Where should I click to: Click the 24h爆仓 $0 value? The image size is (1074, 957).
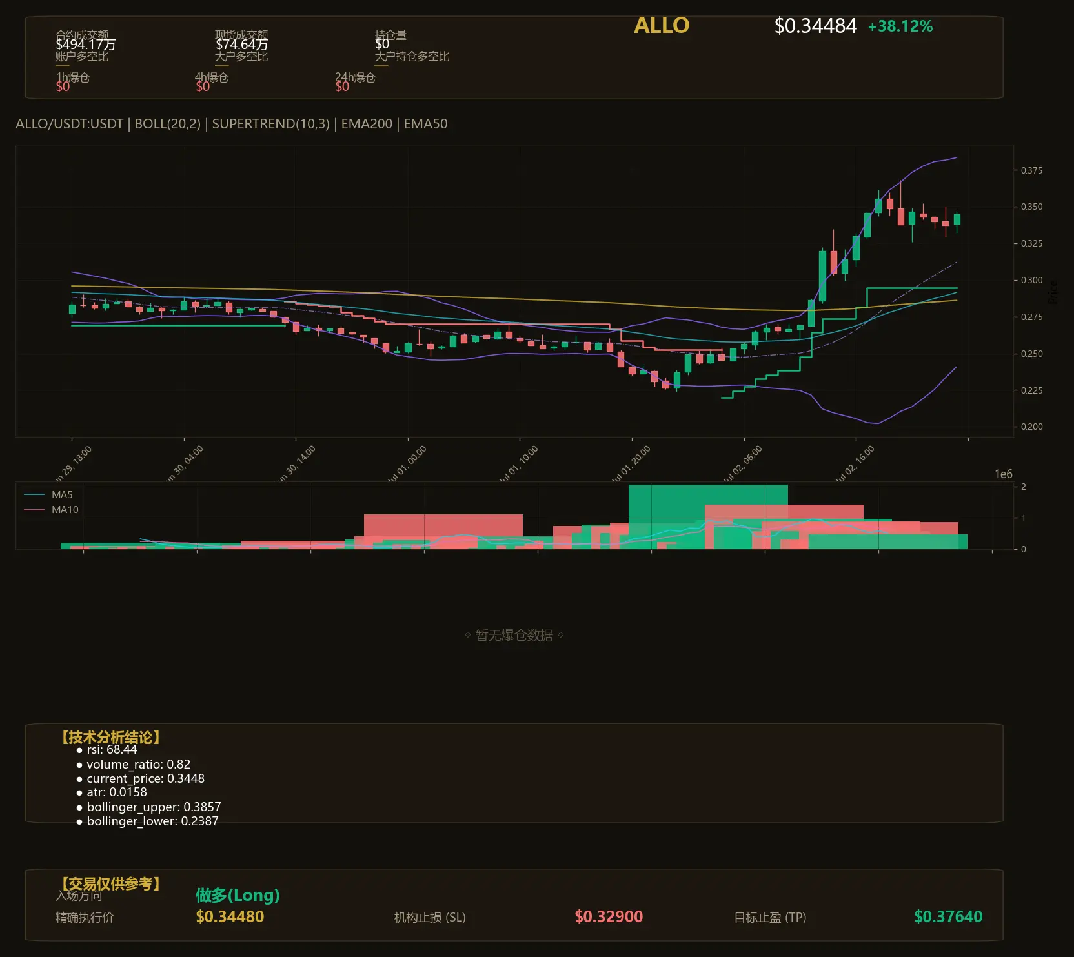(342, 86)
